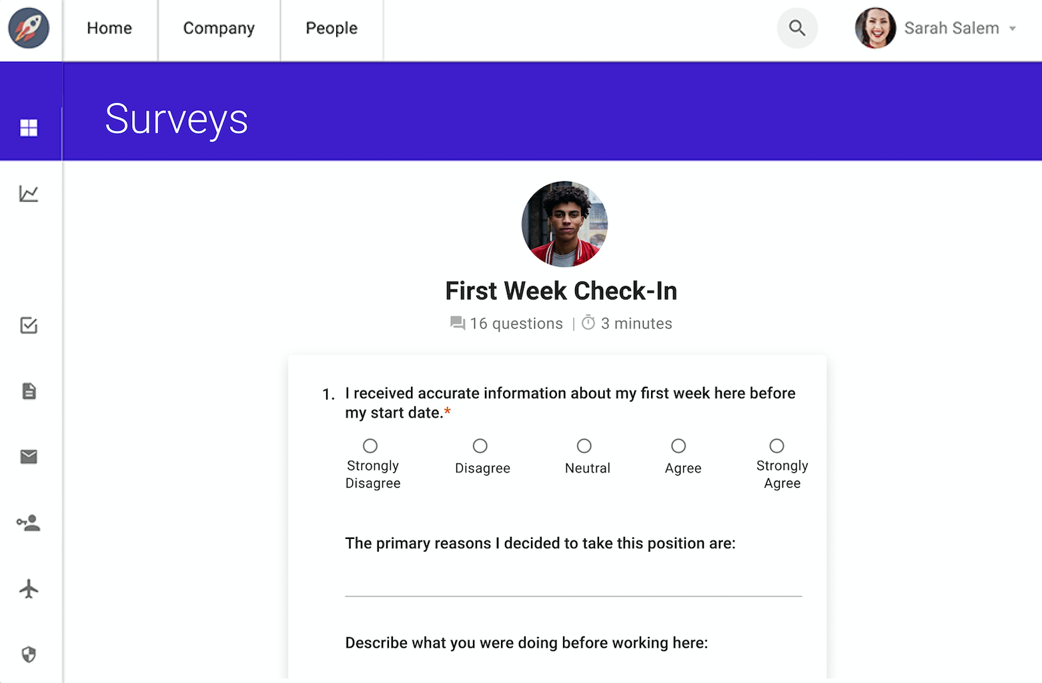Open the documents icon in sidebar
Viewport: 1042px width, 683px height.
29,391
